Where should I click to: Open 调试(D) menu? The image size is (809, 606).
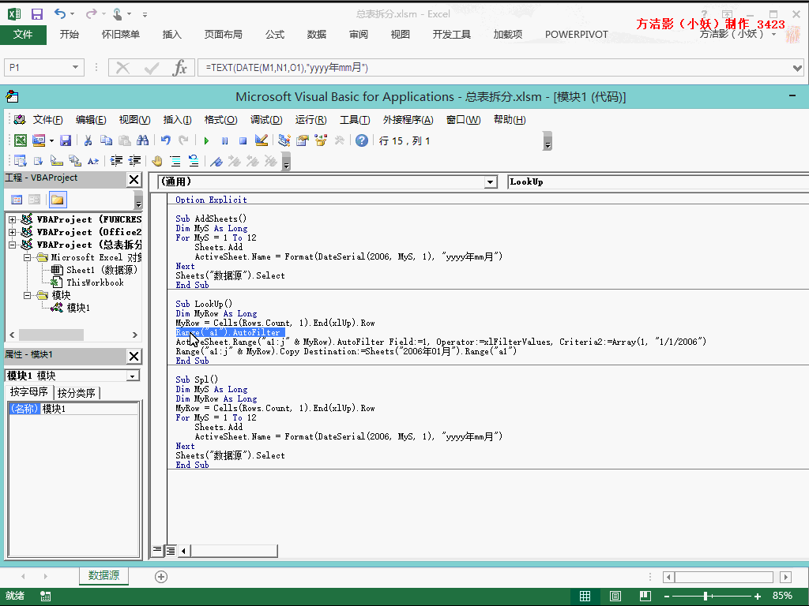(266, 120)
